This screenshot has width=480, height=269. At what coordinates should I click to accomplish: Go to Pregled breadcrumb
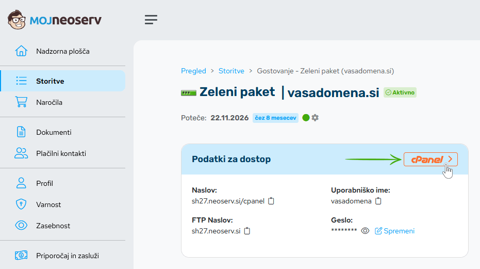(193, 71)
